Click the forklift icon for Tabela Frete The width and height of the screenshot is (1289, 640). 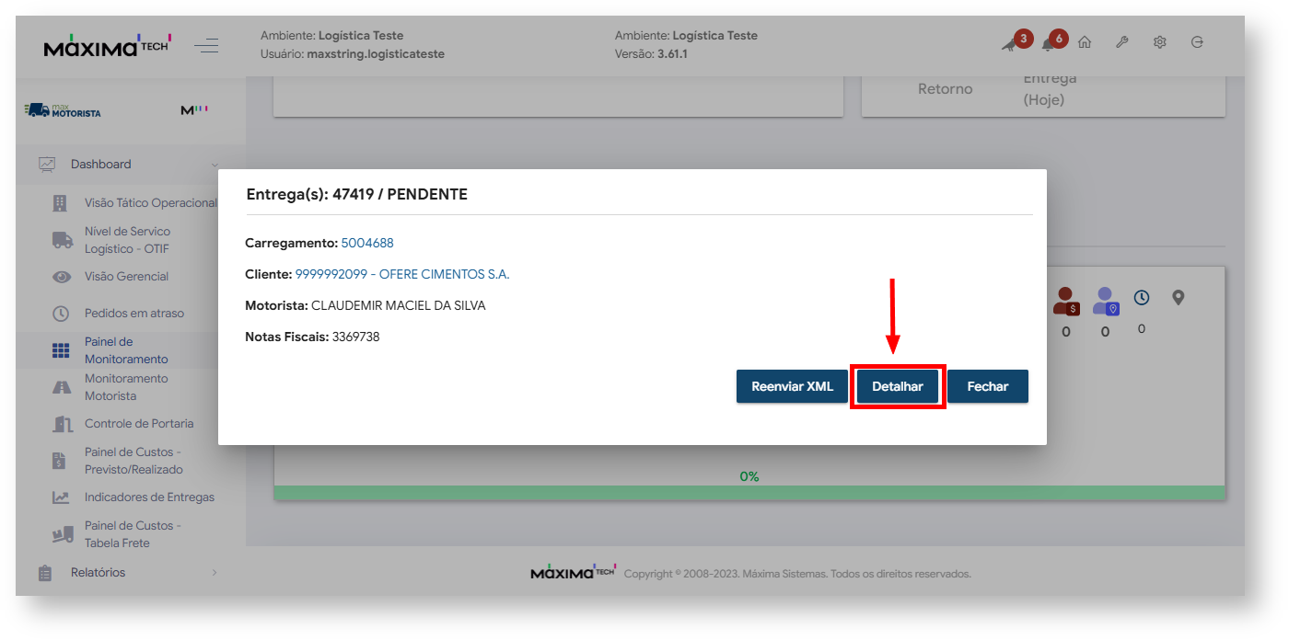pyautogui.click(x=62, y=534)
